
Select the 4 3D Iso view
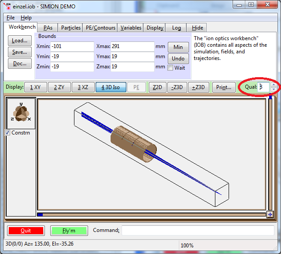111,87
